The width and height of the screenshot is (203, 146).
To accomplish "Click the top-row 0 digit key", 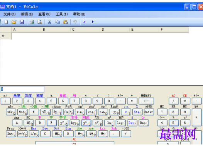I will tap(109, 101).
